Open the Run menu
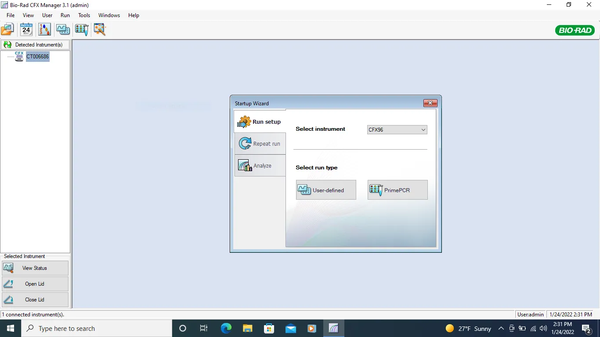600x337 pixels. pos(65,15)
